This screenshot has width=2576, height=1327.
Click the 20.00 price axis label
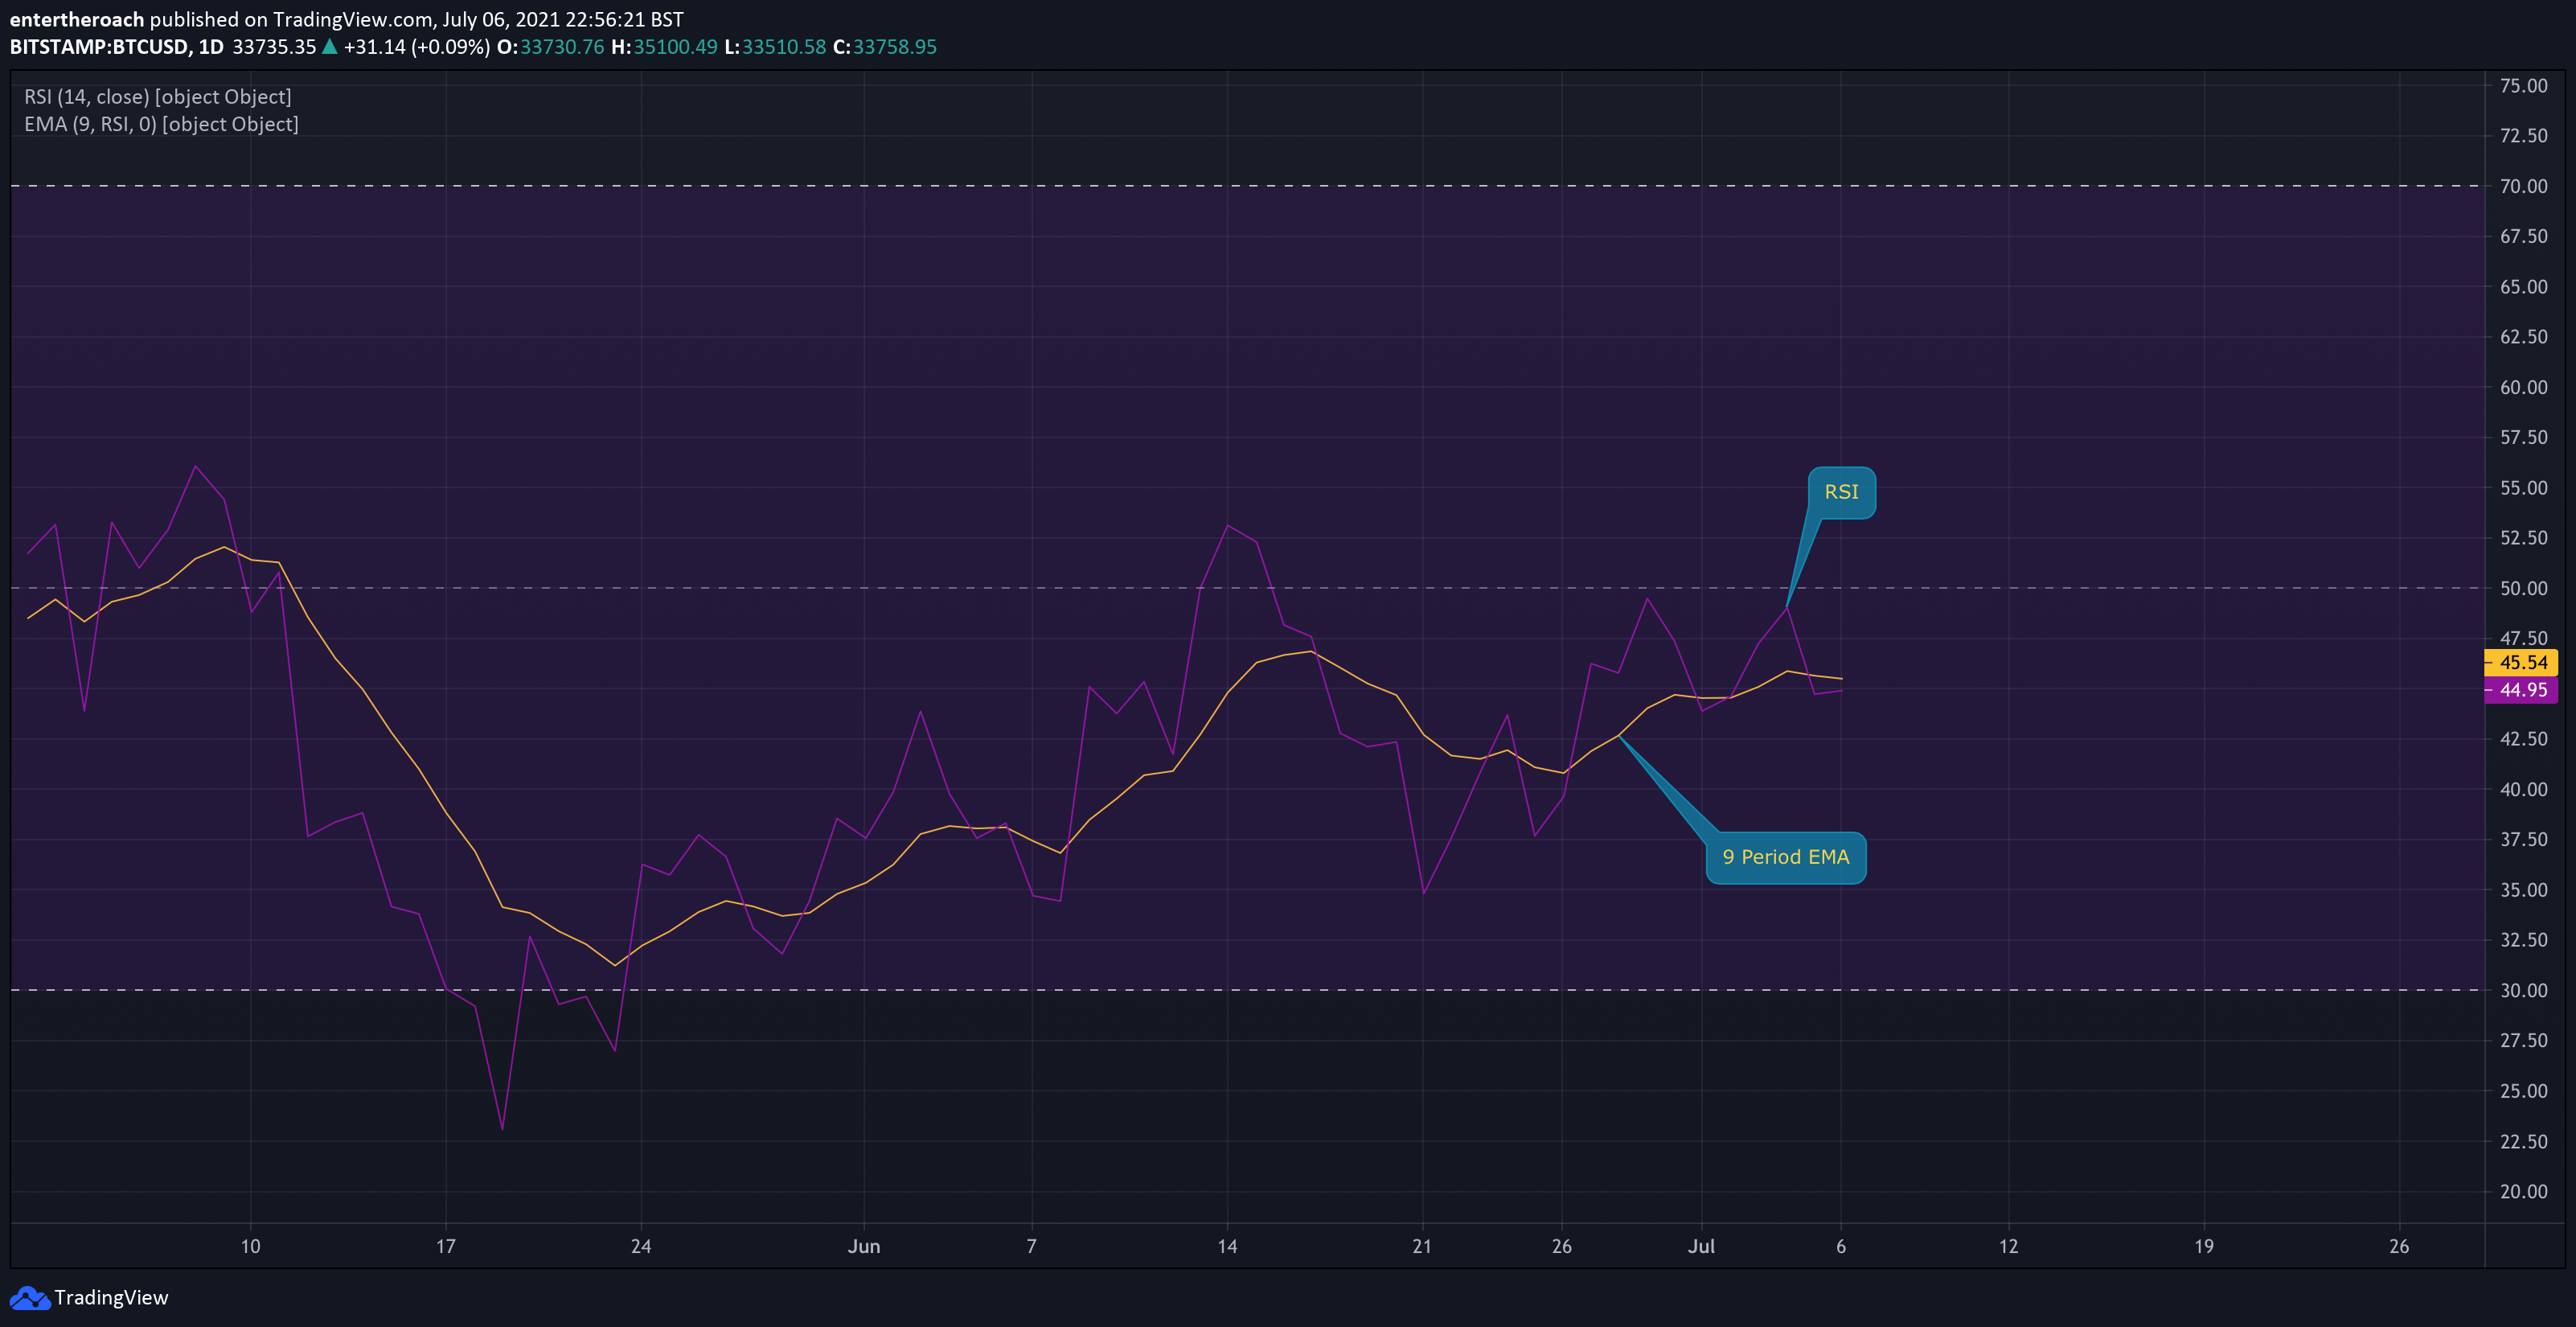point(2523,1191)
